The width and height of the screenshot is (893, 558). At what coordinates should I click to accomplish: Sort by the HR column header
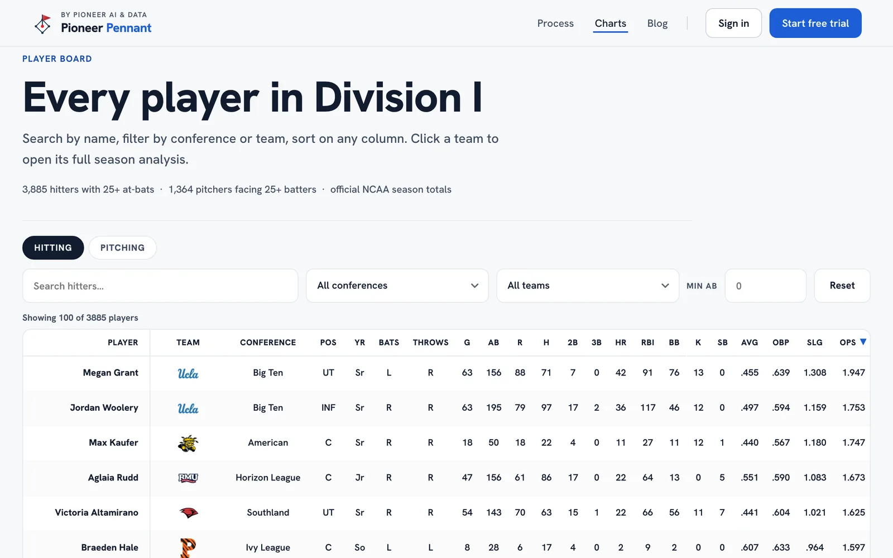click(x=621, y=343)
